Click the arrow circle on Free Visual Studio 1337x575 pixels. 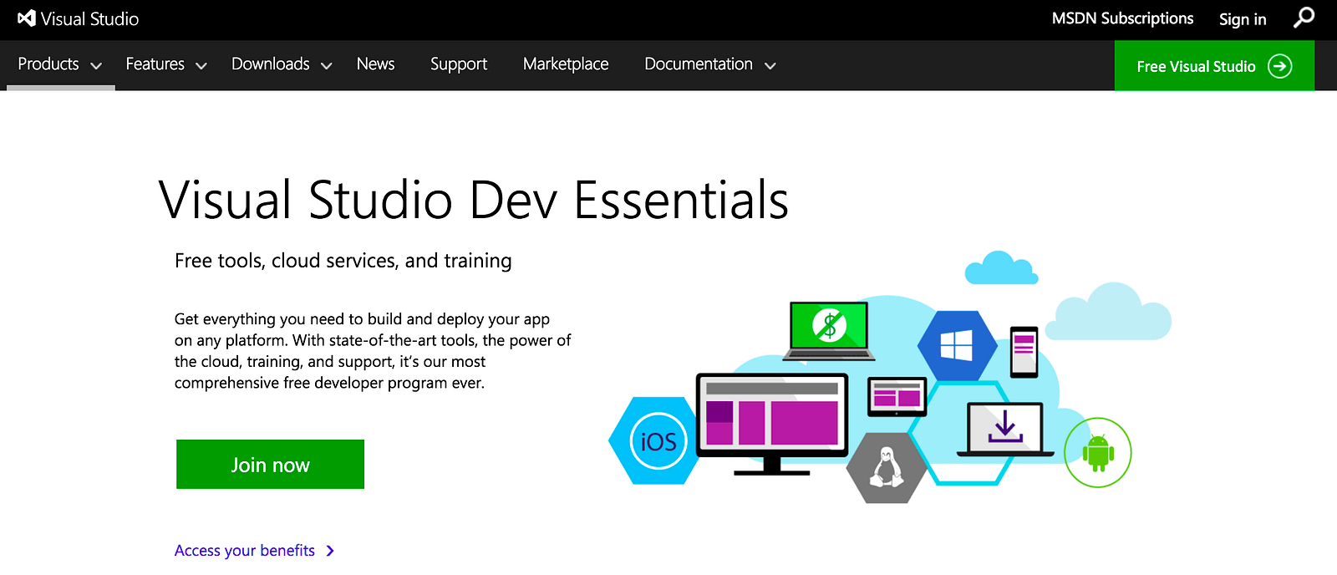click(x=1279, y=66)
